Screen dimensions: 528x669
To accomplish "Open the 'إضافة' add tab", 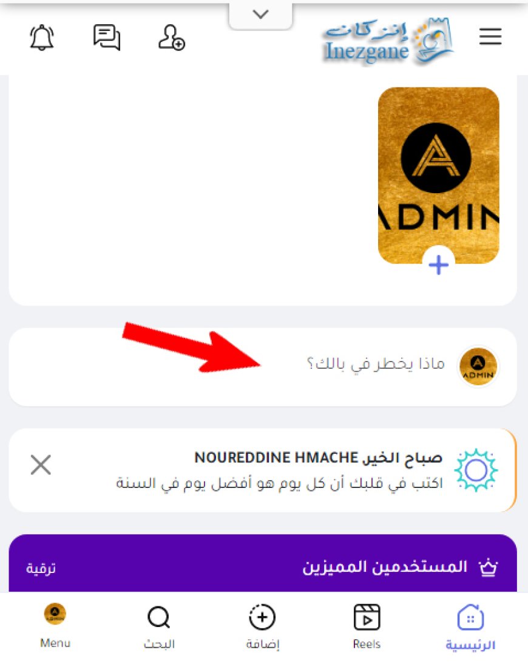I will (263, 626).
